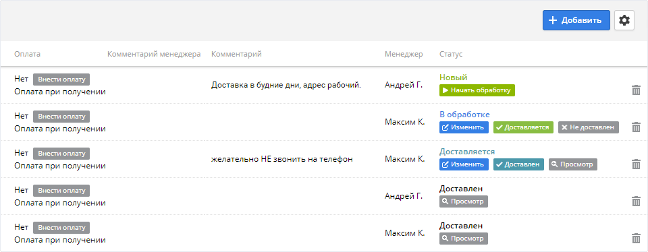Click manager Андрей Г. in the Новый row
This screenshot has width=648, height=252.
coord(404,85)
